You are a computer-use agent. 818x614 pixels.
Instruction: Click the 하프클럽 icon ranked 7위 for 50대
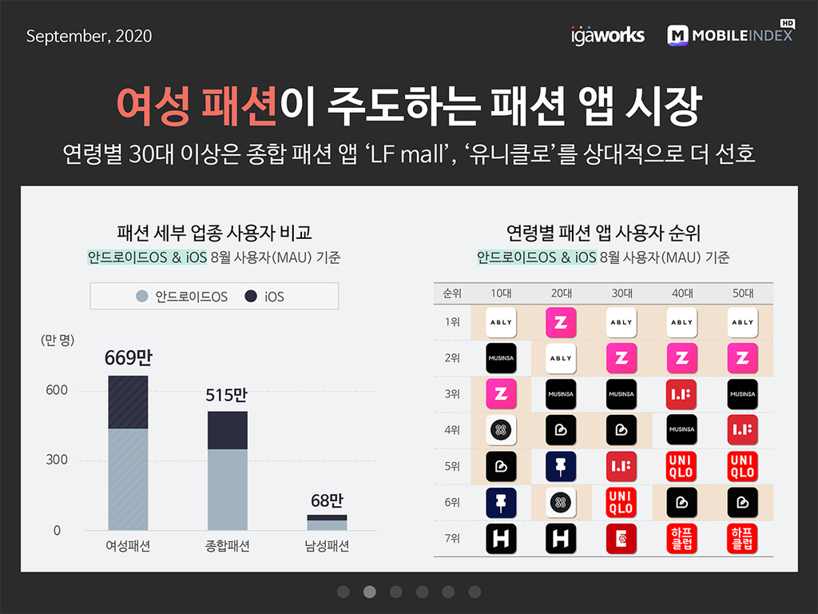click(742, 538)
